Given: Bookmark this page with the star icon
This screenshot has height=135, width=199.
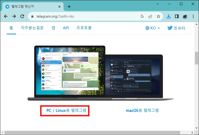Looking at the screenshot, I should (158, 16).
